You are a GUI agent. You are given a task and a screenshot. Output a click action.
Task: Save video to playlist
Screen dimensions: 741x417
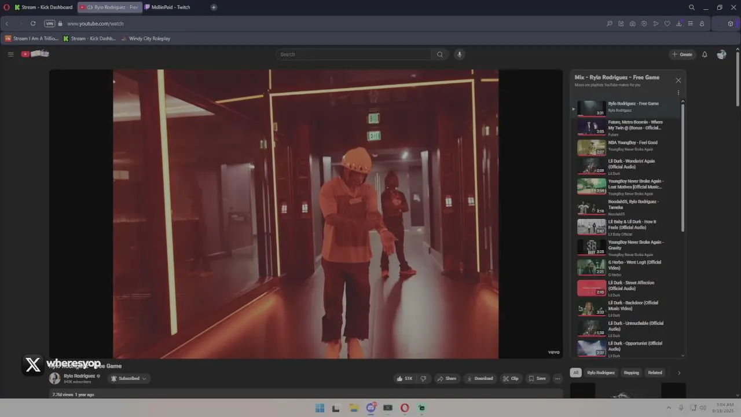click(x=537, y=378)
